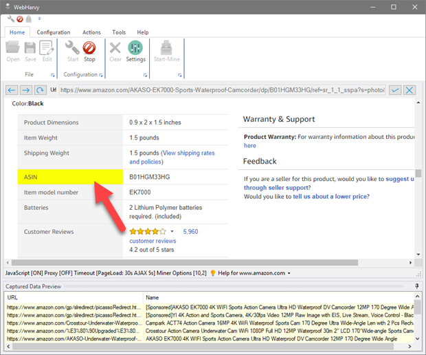Viewport: 426px width, 355px height.
Task: Click the browser forward arrow button
Action: (25, 90)
